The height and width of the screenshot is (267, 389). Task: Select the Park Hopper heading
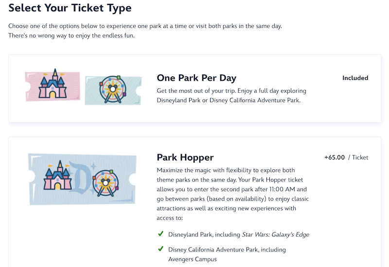click(x=185, y=158)
